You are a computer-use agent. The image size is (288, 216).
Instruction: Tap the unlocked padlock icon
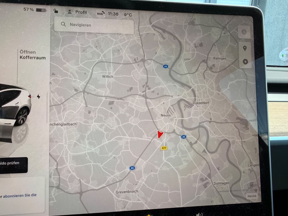56,11
